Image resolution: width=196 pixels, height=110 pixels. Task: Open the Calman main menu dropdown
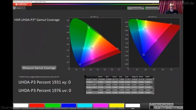click(x=30, y=4)
